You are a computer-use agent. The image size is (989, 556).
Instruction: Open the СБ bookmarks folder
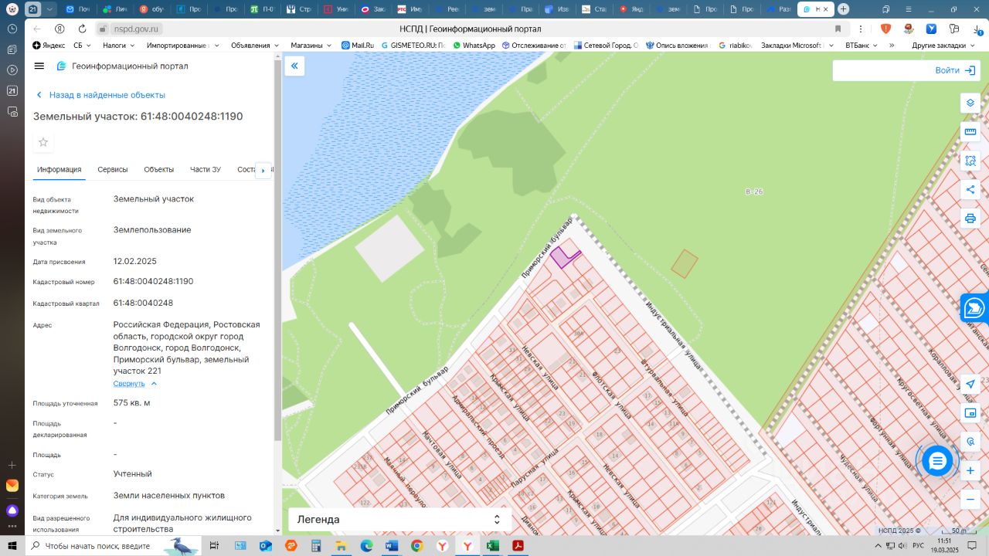[81, 46]
